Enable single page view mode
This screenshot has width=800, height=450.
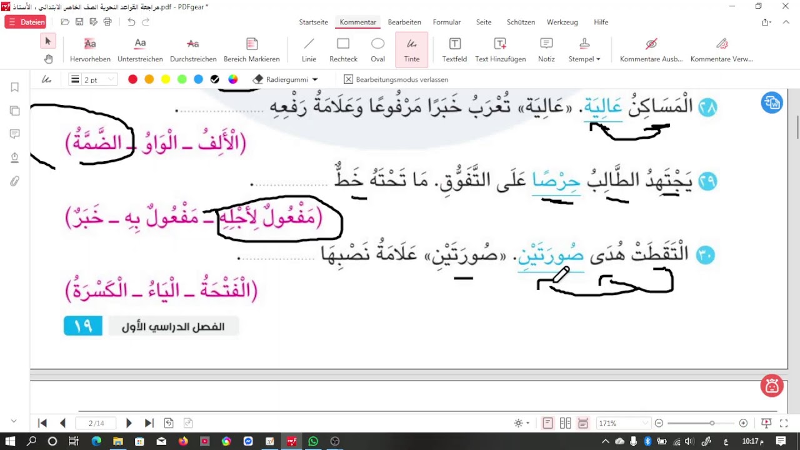tap(548, 423)
